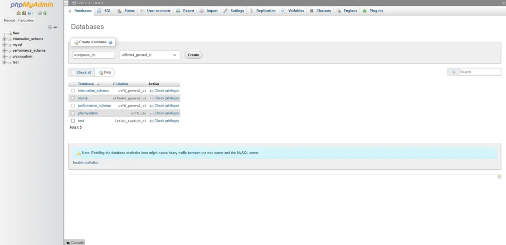Screen dimensions: 506x245
Task: Click the phpmyadmin database icon in the tree
Action: click(10, 57)
